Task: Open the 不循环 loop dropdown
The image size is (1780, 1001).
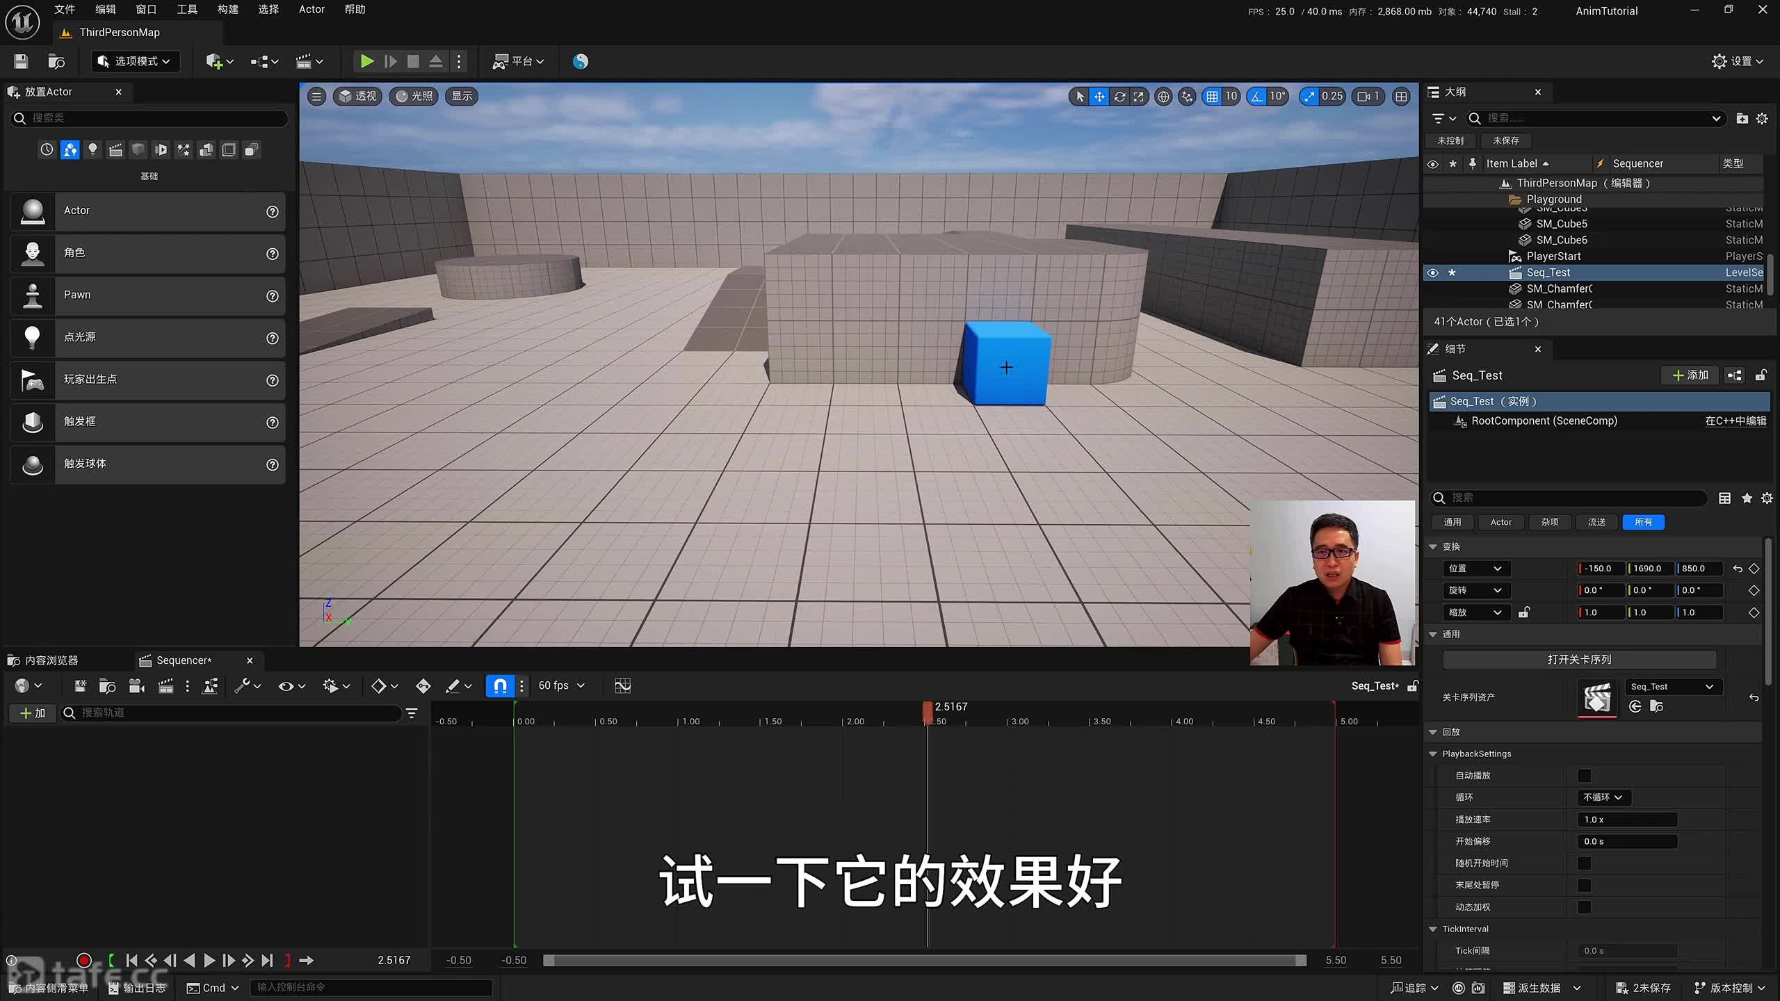Action: 1603,797
